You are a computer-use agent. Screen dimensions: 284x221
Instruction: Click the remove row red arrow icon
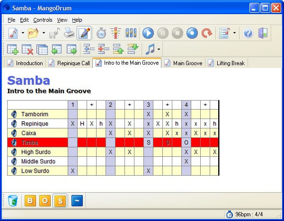[x=103, y=49]
